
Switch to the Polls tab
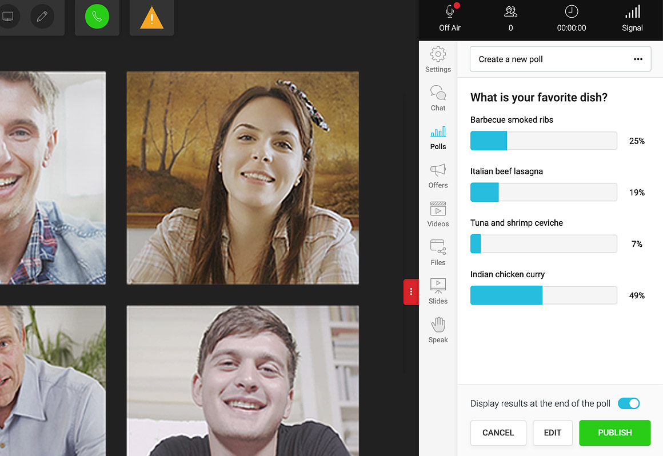[x=438, y=137]
